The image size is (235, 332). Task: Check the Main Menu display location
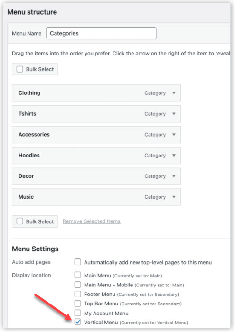(x=77, y=275)
